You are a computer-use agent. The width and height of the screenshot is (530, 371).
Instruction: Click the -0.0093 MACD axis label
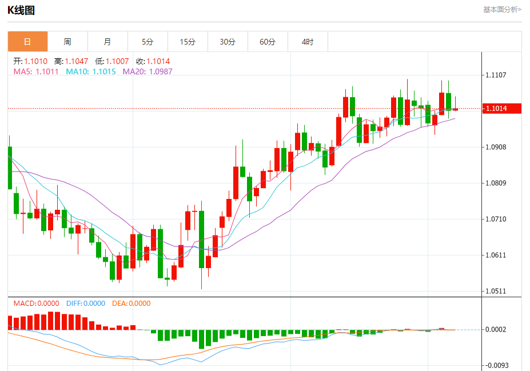(x=496, y=365)
